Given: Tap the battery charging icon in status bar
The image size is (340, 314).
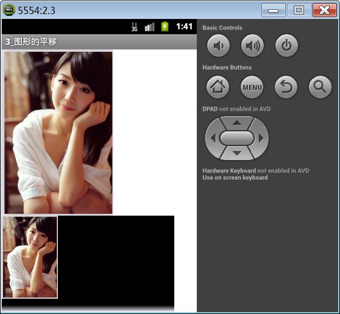Looking at the screenshot, I should tap(165, 26).
